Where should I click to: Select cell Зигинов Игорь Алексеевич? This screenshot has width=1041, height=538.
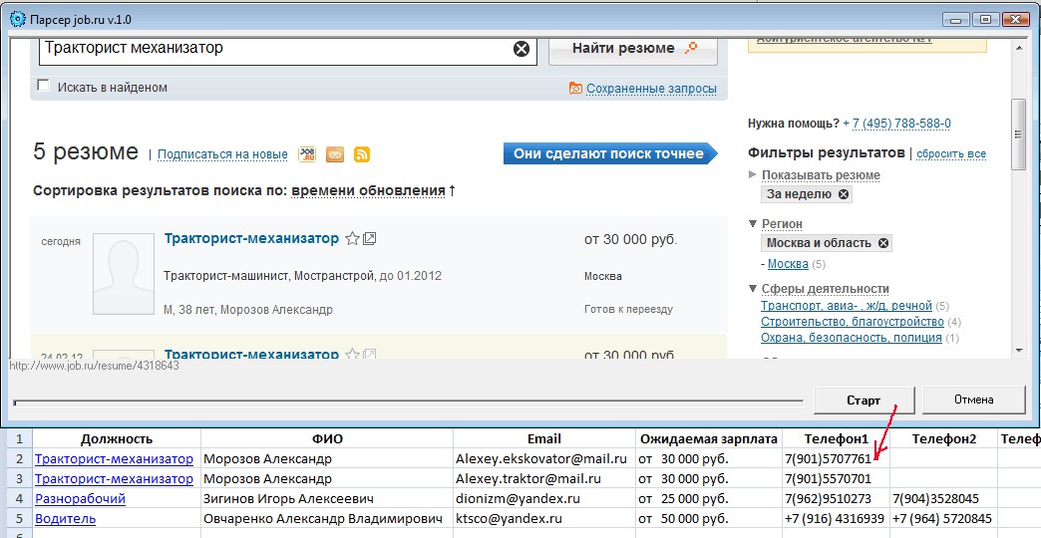(327, 499)
